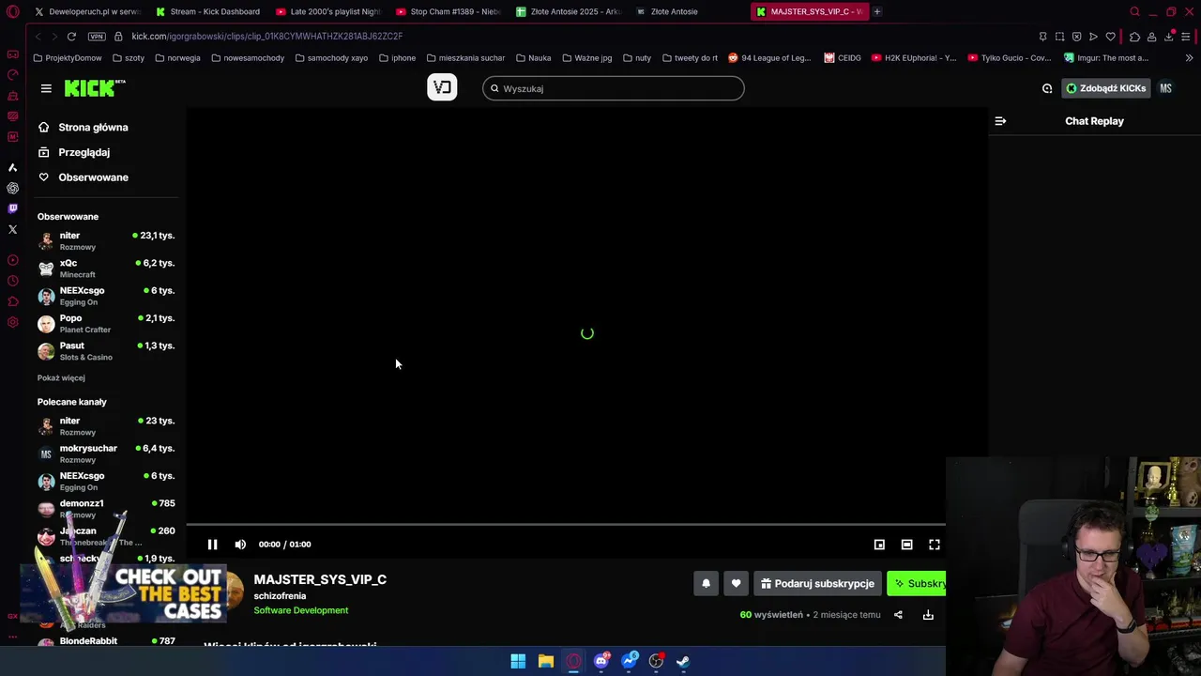
Task: Open CEIDG bookmark
Action: coord(843,57)
